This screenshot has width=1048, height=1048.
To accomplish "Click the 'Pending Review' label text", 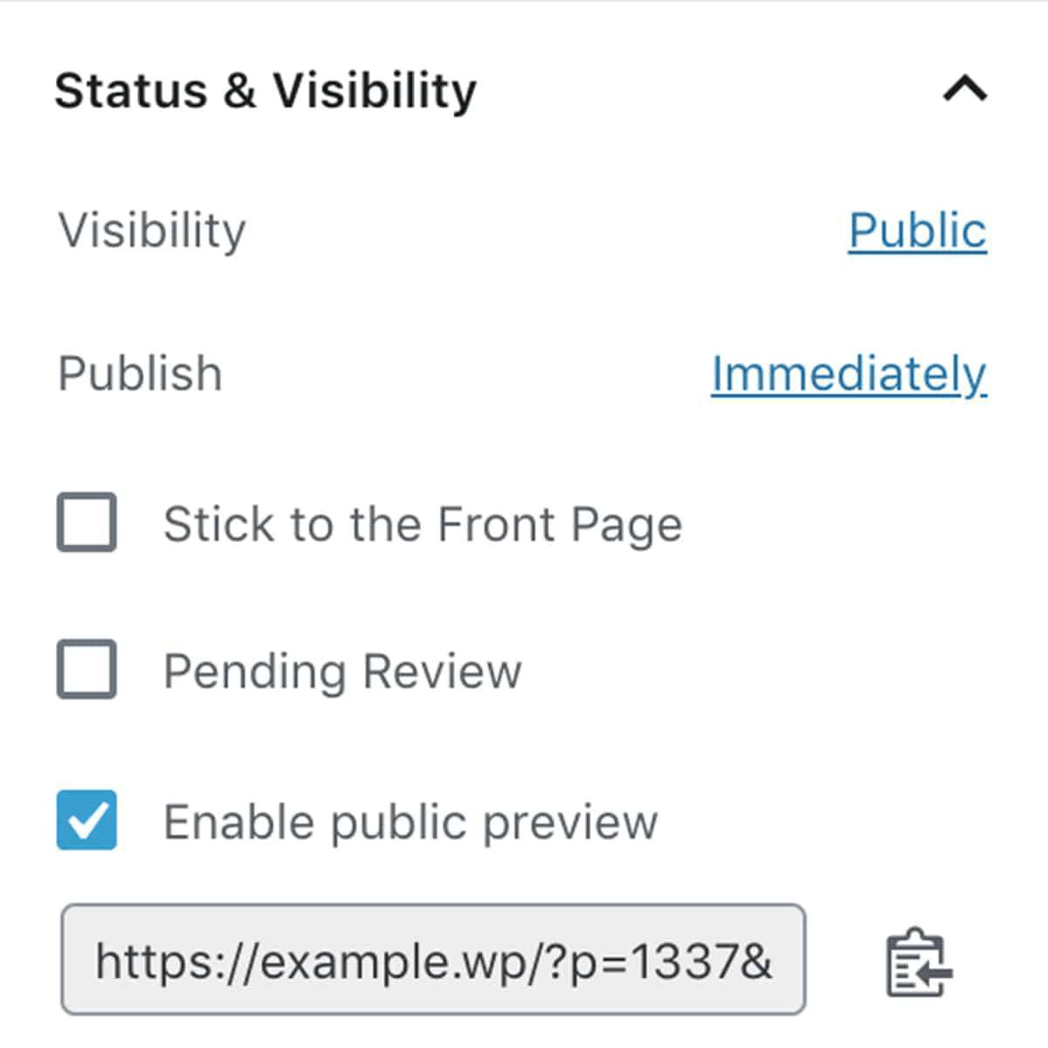I will tap(342, 671).
